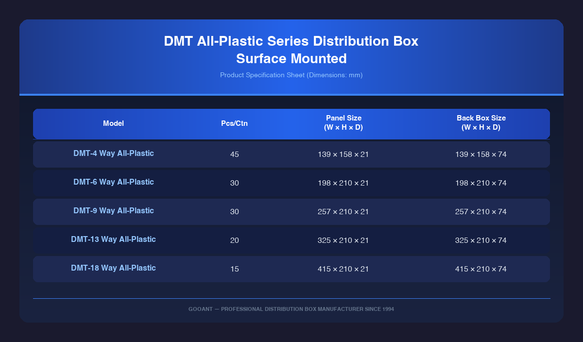Select DMT-13 Way All-Plastic model name
Screen dimensions: 583x342
113,239
